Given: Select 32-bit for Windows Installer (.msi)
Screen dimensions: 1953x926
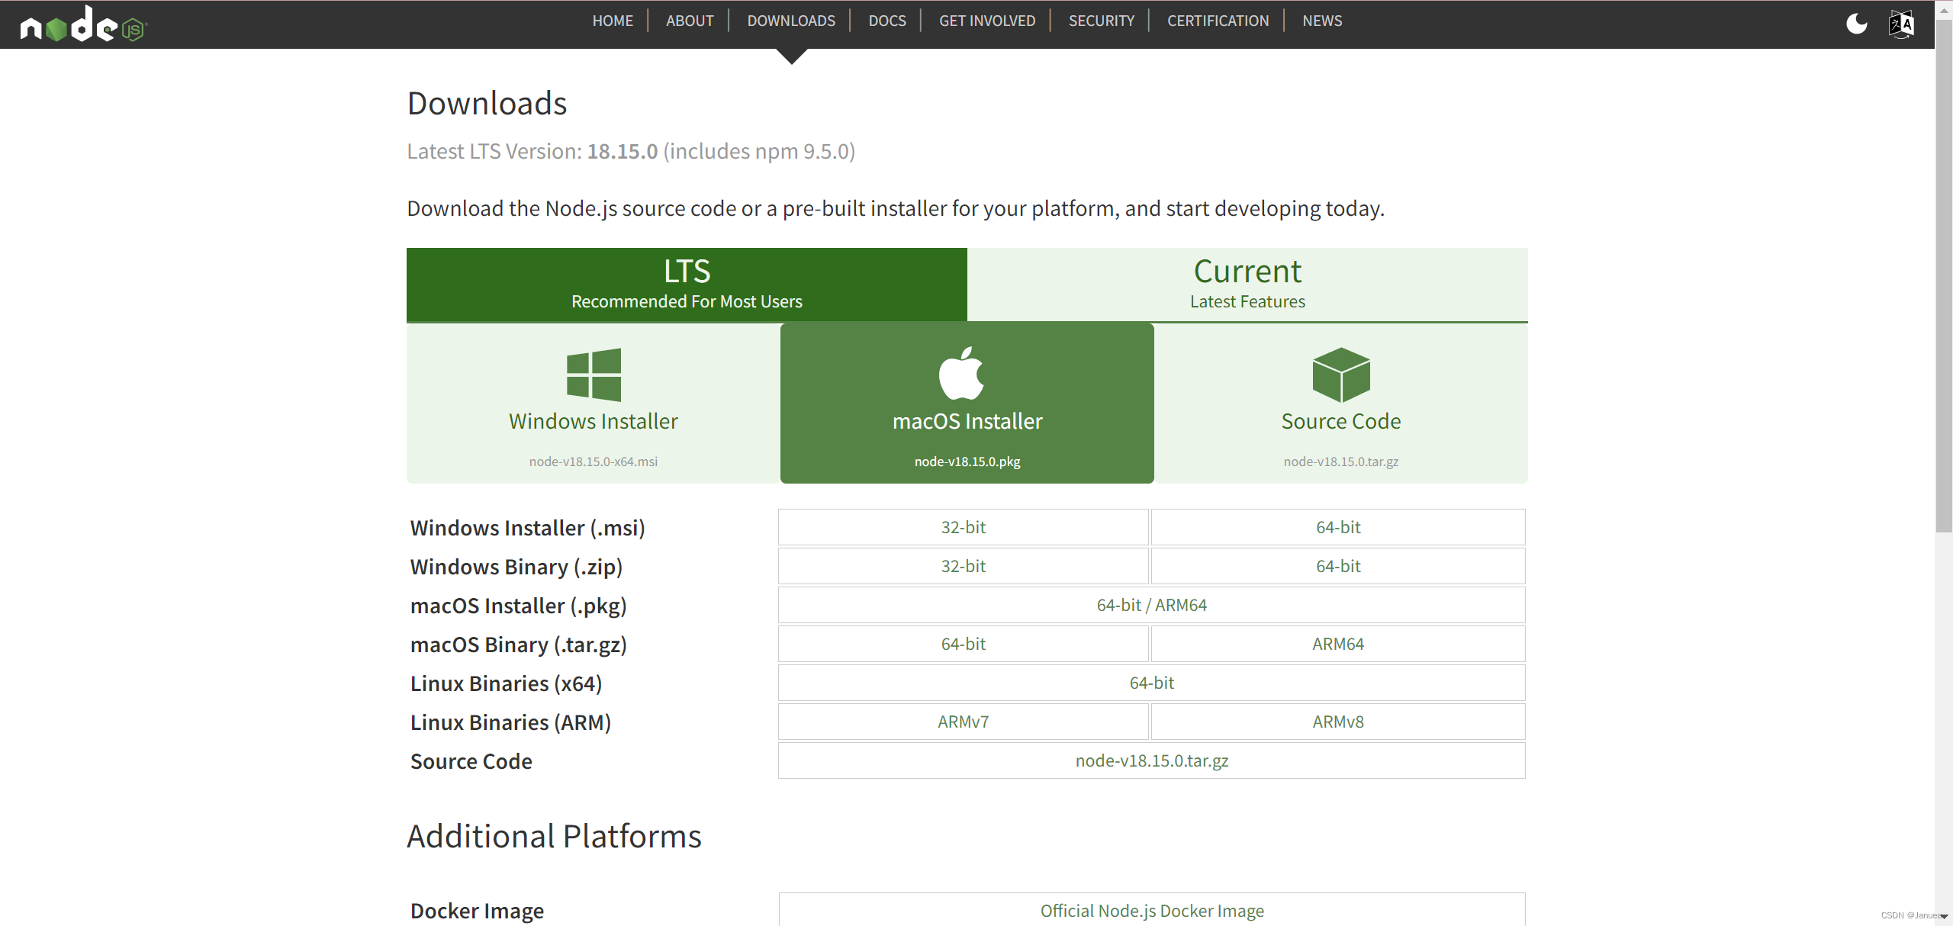Looking at the screenshot, I should point(964,527).
